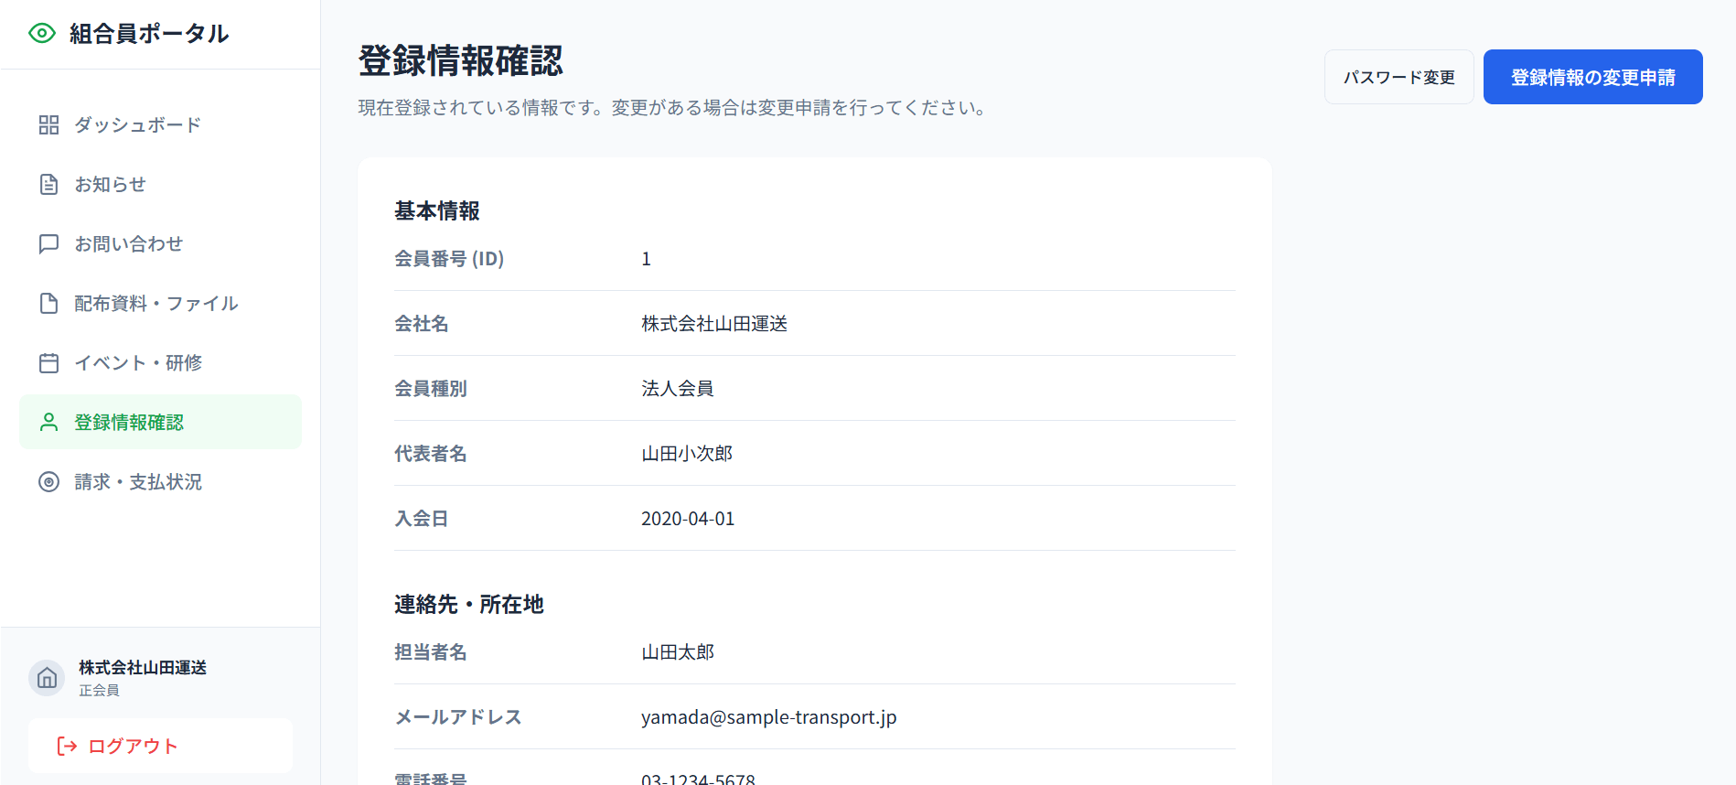Click the お知らせ document icon
Viewport: 1736px width, 785px height.
point(48,185)
